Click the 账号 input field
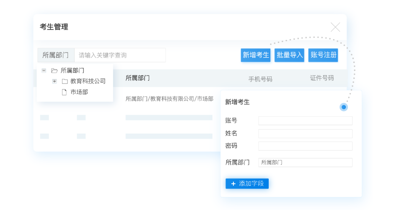 click(305, 121)
